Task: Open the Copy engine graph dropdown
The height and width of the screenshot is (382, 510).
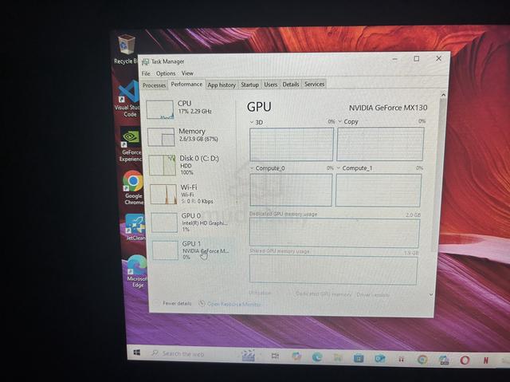Action: (x=340, y=121)
